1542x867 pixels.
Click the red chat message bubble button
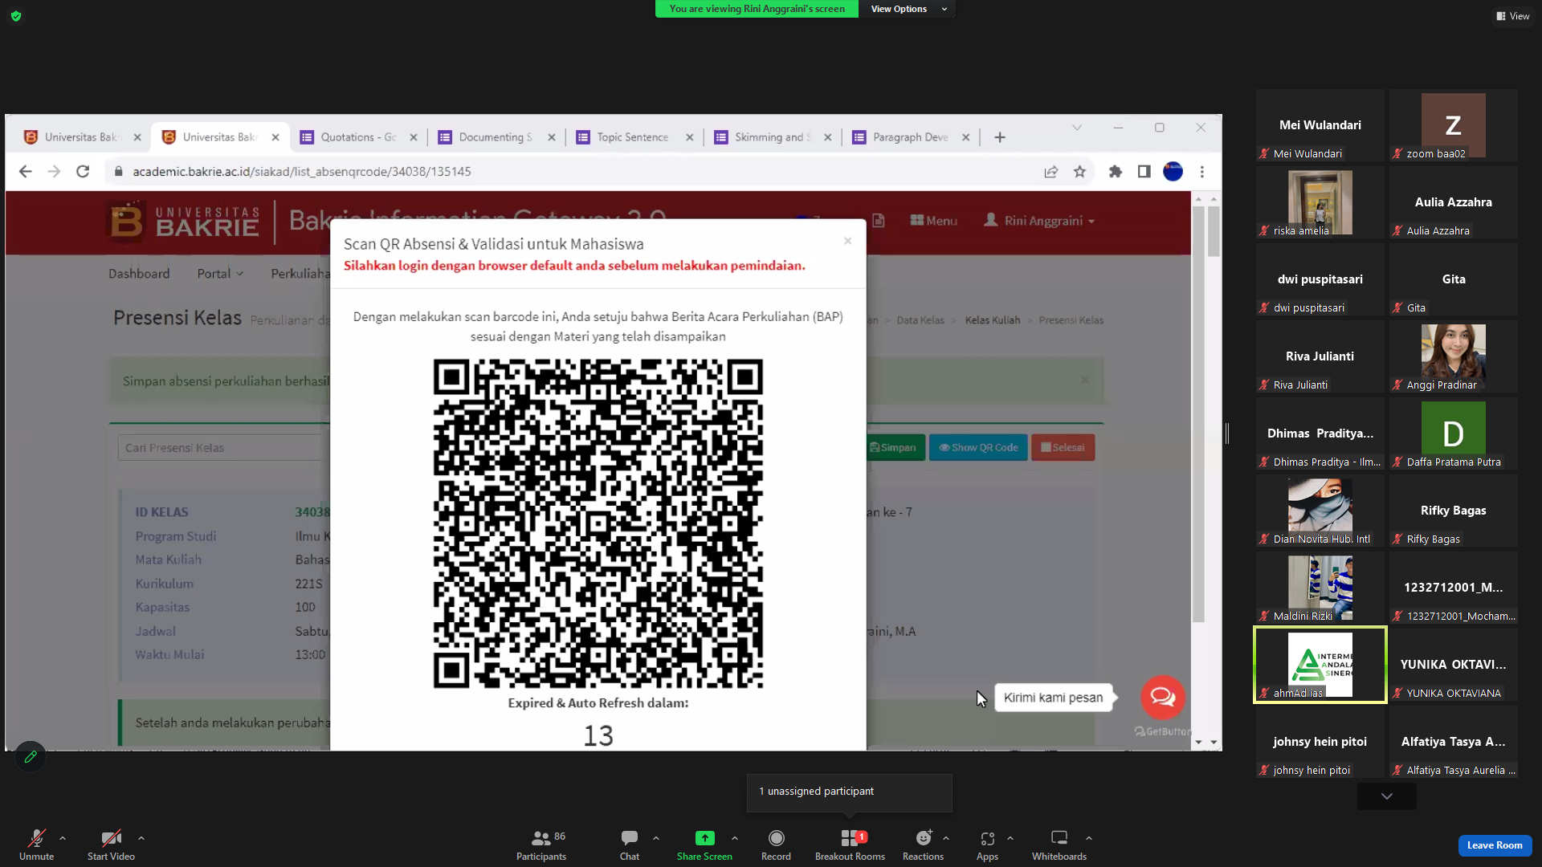coord(1163,697)
